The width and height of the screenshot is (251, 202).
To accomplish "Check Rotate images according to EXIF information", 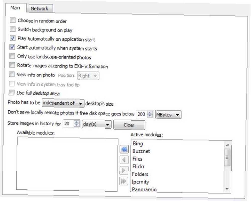I will (x=12, y=65).
